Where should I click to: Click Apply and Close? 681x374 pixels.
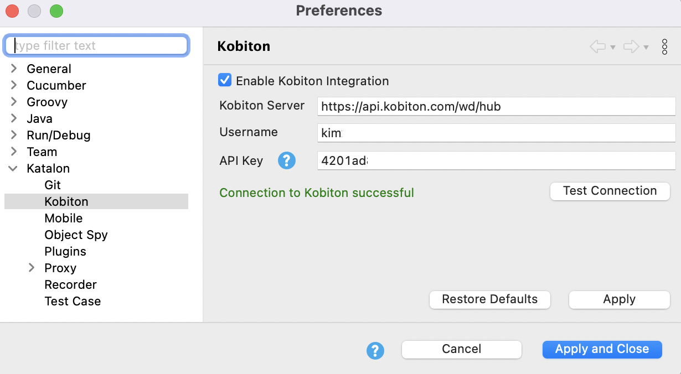(602, 349)
